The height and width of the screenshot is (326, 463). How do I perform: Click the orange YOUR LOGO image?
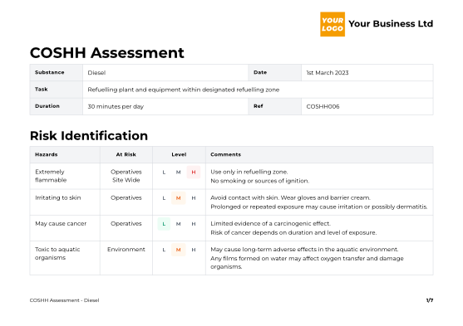click(x=332, y=24)
